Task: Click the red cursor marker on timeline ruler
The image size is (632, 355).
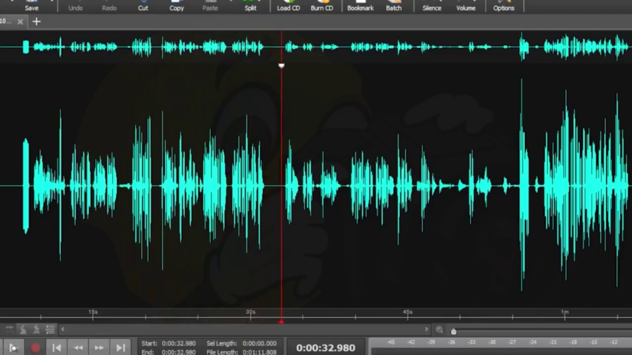Action: click(x=281, y=321)
